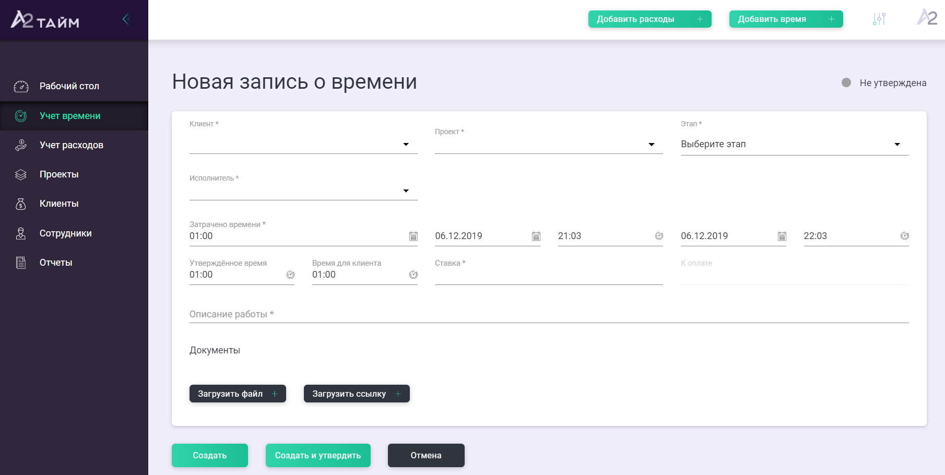Open Учет расходов via its sidebar icon

click(21, 145)
